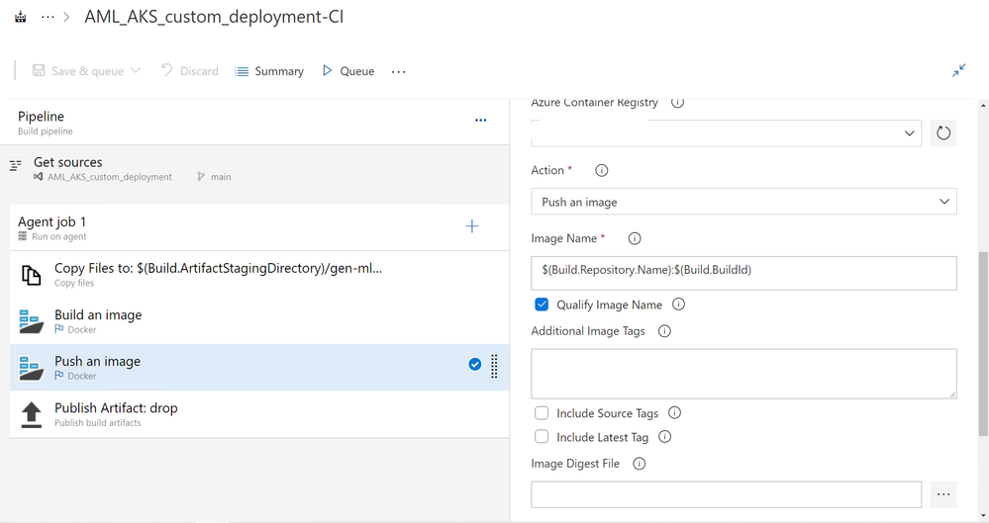Open the Action dropdown showing Push an image
The height and width of the screenshot is (523, 989).
[x=743, y=202]
